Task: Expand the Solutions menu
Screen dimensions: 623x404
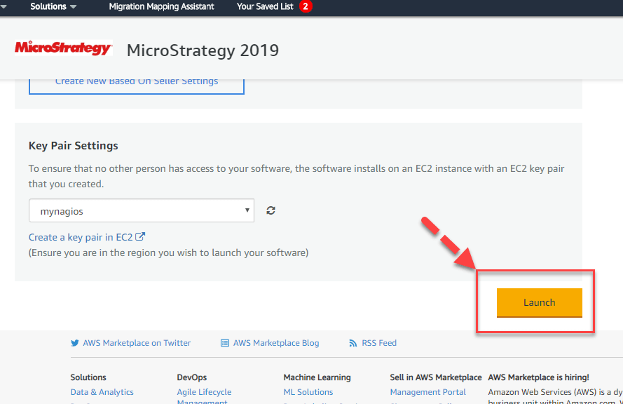Action: tap(53, 6)
